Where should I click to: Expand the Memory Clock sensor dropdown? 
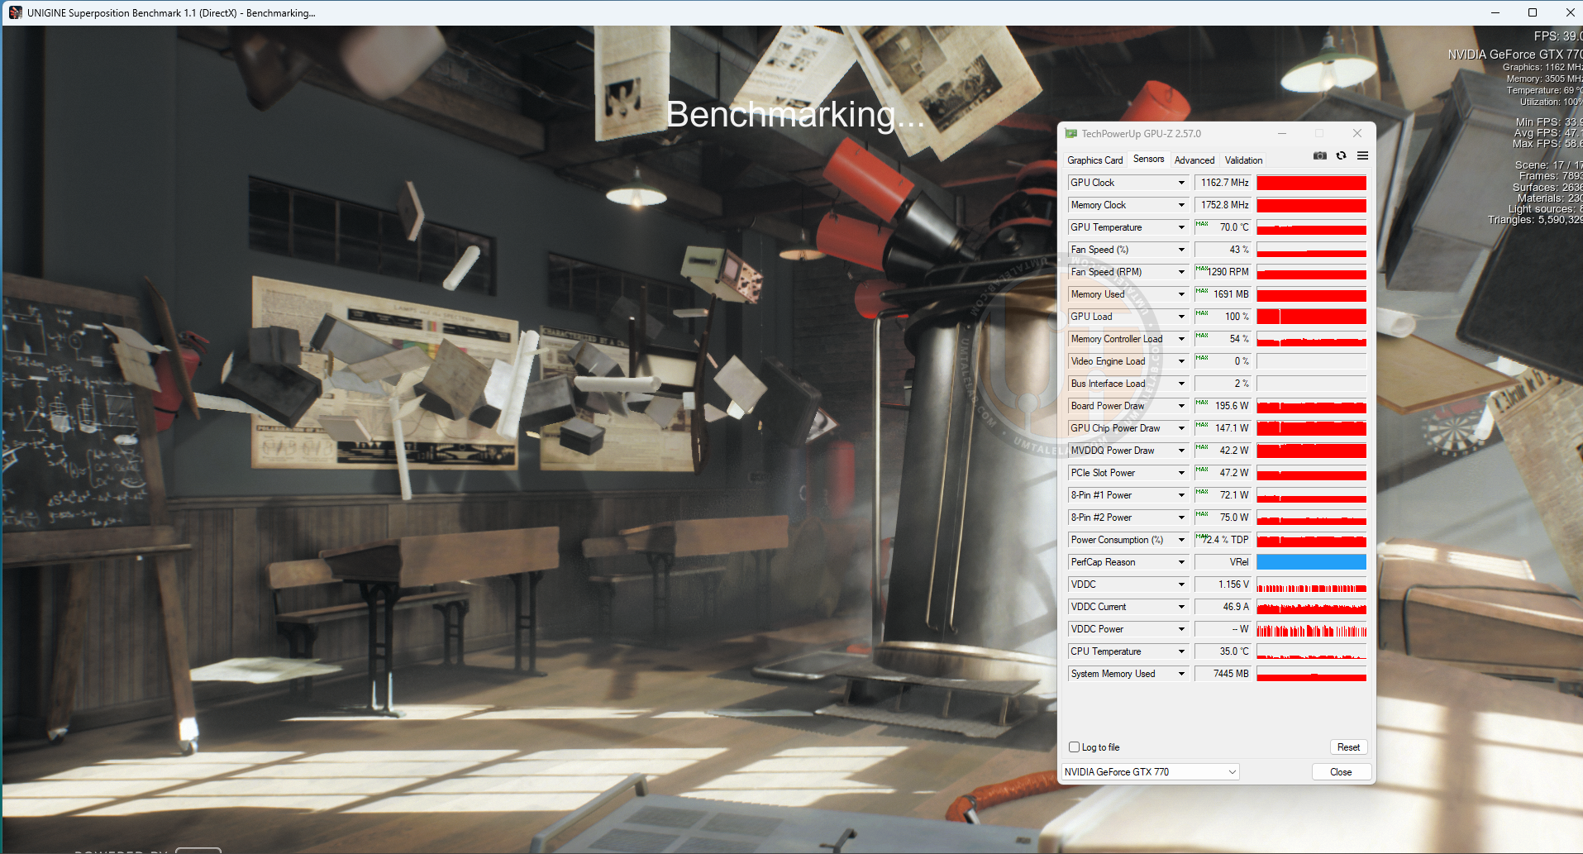pos(1181,205)
